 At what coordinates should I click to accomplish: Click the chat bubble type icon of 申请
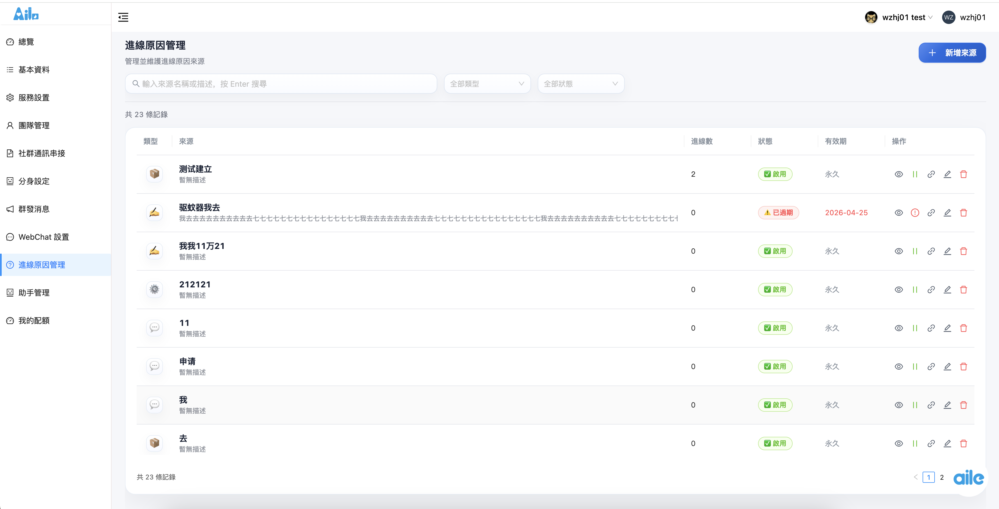point(154,366)
